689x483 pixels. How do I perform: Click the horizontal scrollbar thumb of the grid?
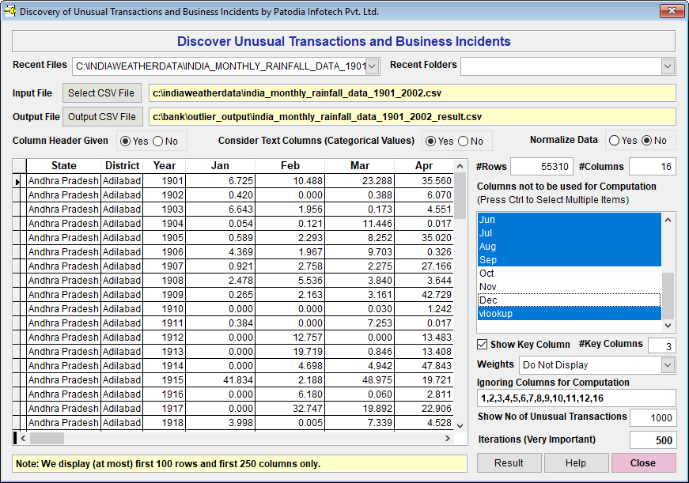[x=47, y=438]
